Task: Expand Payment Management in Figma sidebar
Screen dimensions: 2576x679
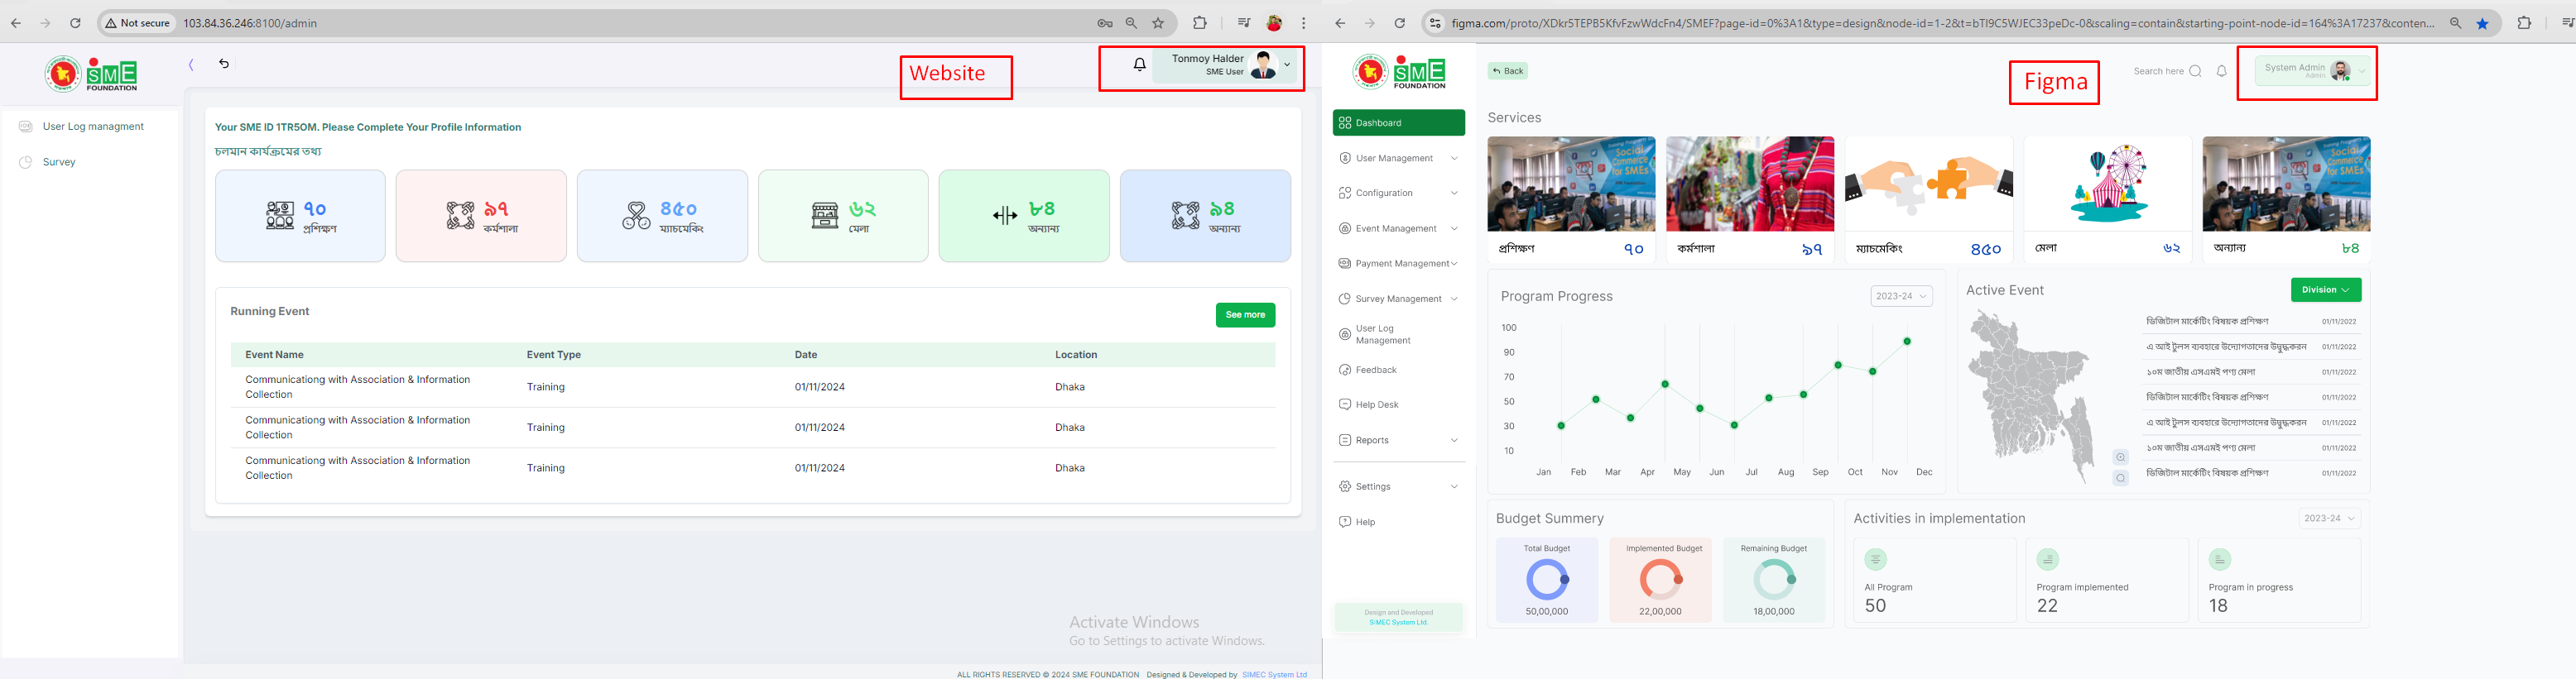Action: point(1398,264)
